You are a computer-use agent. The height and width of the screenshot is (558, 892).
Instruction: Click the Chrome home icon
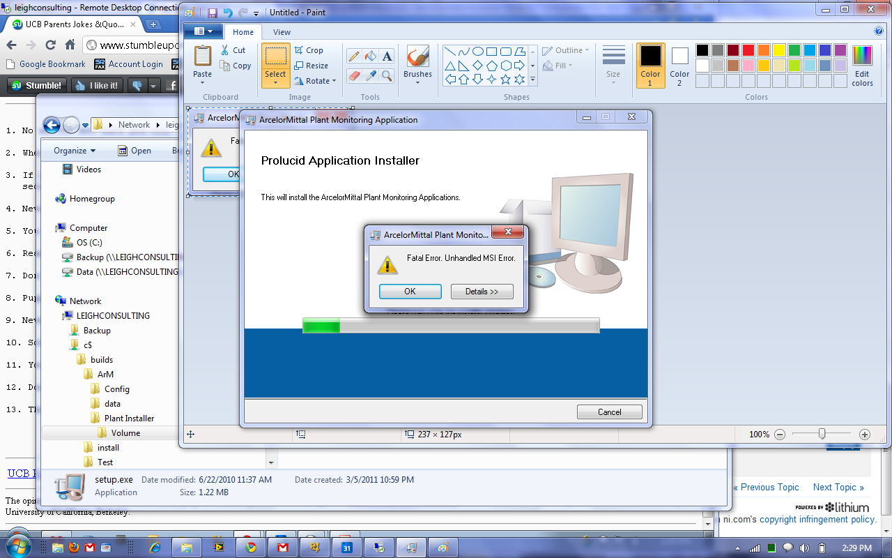click(70, 45)
